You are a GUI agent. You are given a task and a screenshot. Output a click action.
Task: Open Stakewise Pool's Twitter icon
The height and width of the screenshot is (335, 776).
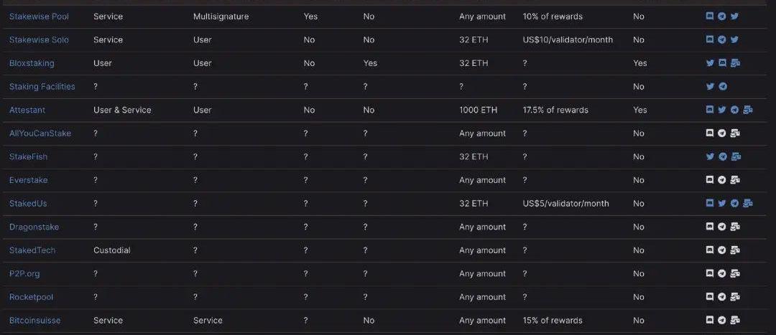click(734, 16)
